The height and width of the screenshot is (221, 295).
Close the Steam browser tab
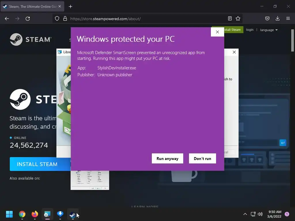coord(60,6)
